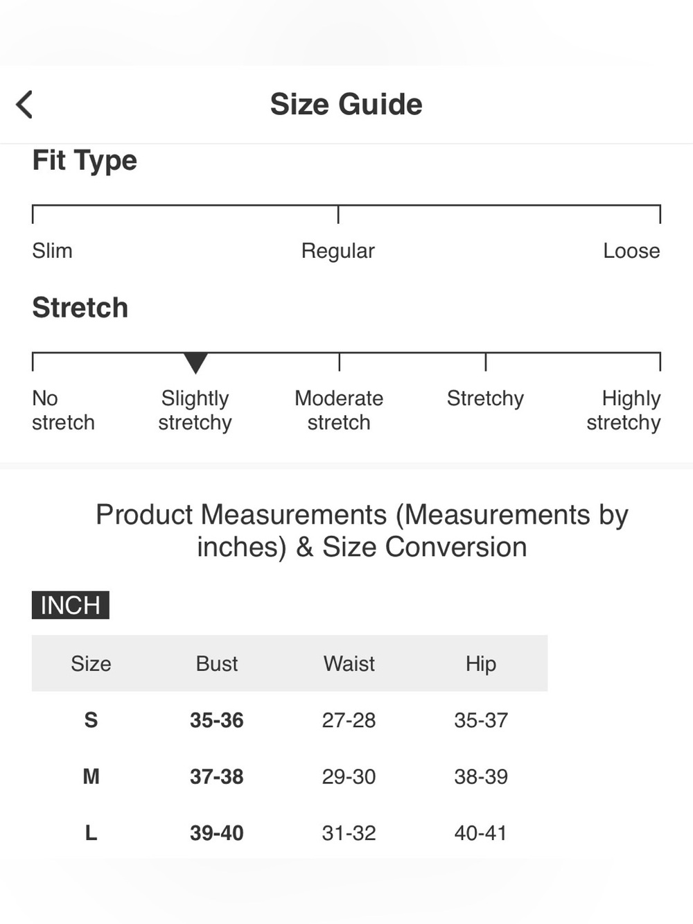Select the No stretch label
Viewport: 693px width, 924px height.
click(x=63, y=410)
